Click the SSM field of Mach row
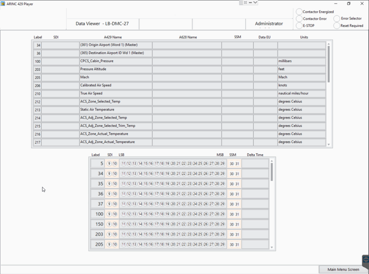369x274 pixels. click(x=237, y=78)
